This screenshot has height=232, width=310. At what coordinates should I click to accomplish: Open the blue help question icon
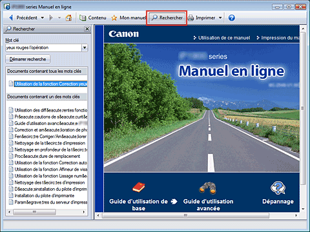pyautogui.click(x=232, y=17)
